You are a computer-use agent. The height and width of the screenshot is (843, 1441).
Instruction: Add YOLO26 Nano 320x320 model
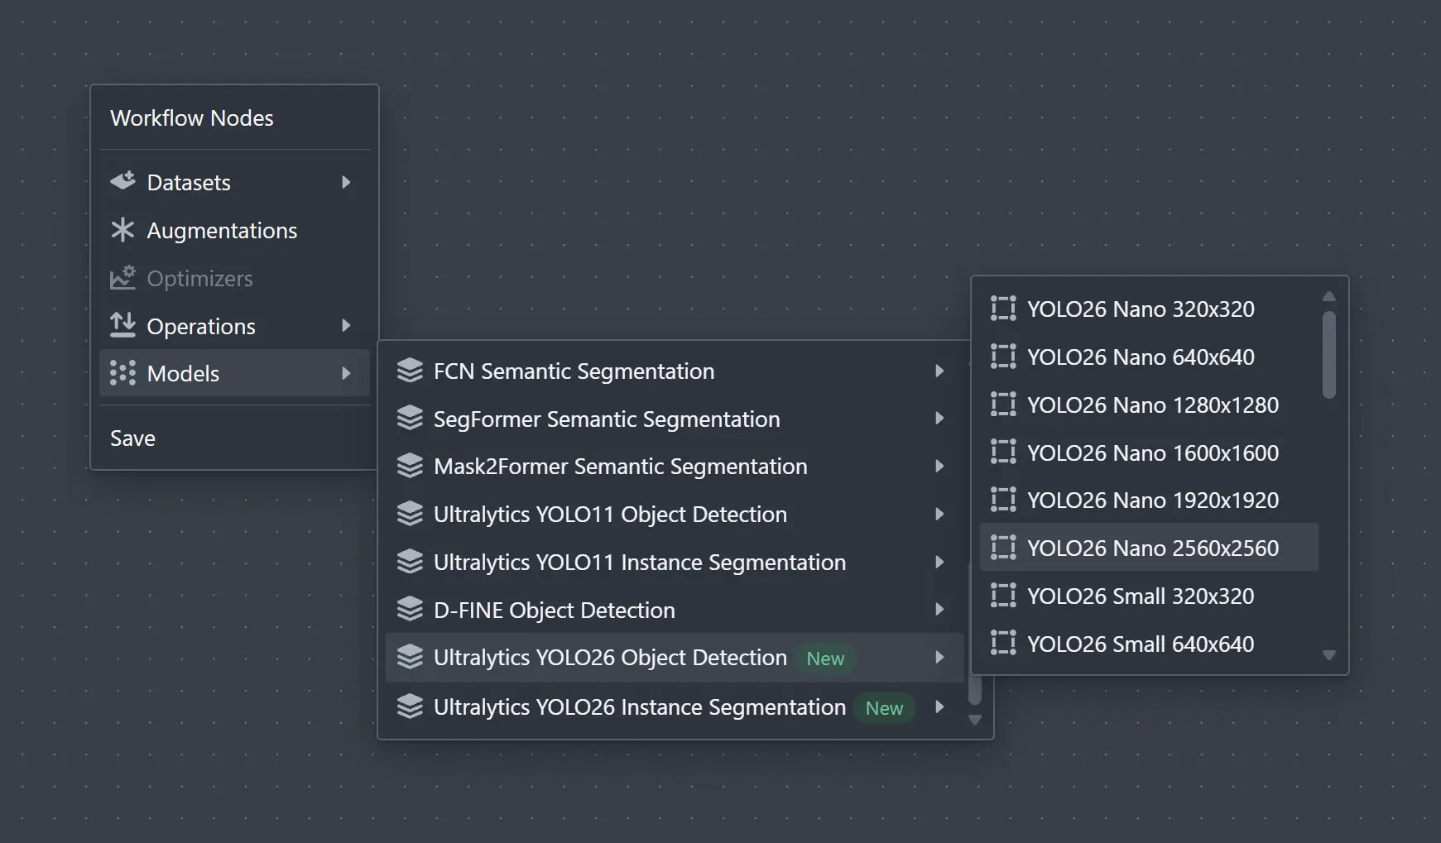1149,309
